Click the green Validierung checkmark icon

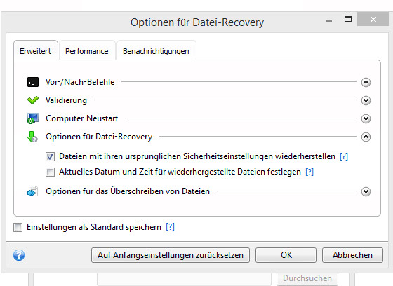pyautogui.click(x=33, y=100)
